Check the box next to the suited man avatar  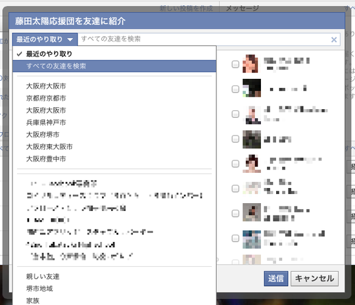pos(235,114)
